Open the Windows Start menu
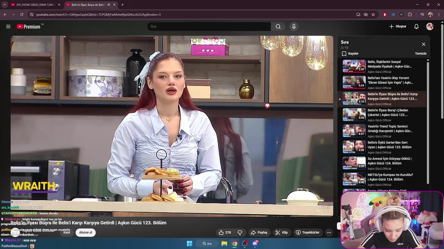The height and width of the screenshot is (249, 444). pyautogui.click(x=189, y=243)
